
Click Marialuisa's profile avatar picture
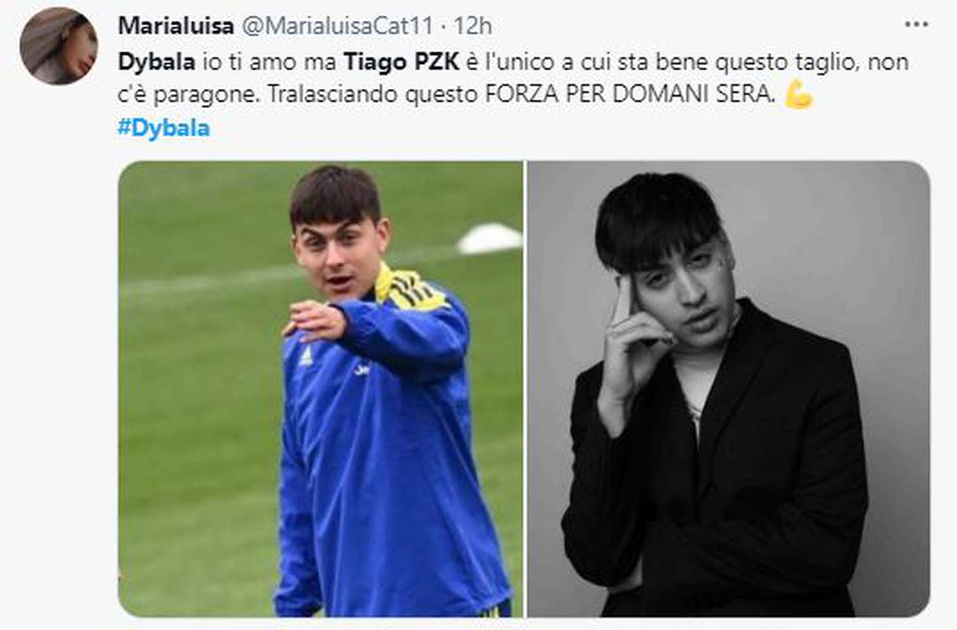coord(58,46)
